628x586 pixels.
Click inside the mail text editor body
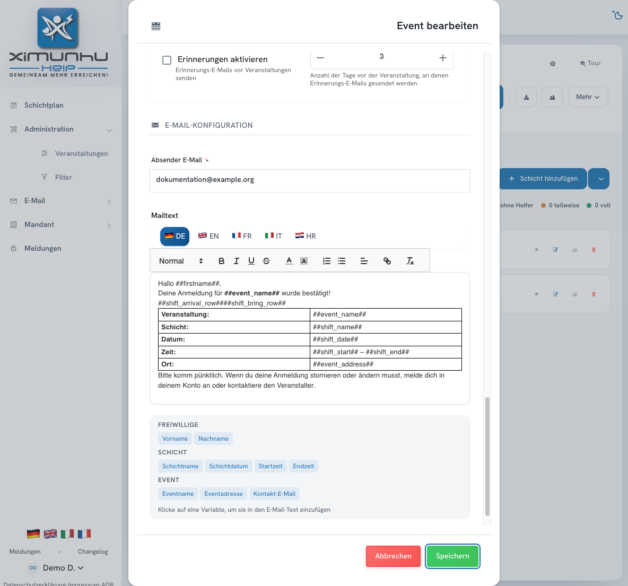[310, 338]
